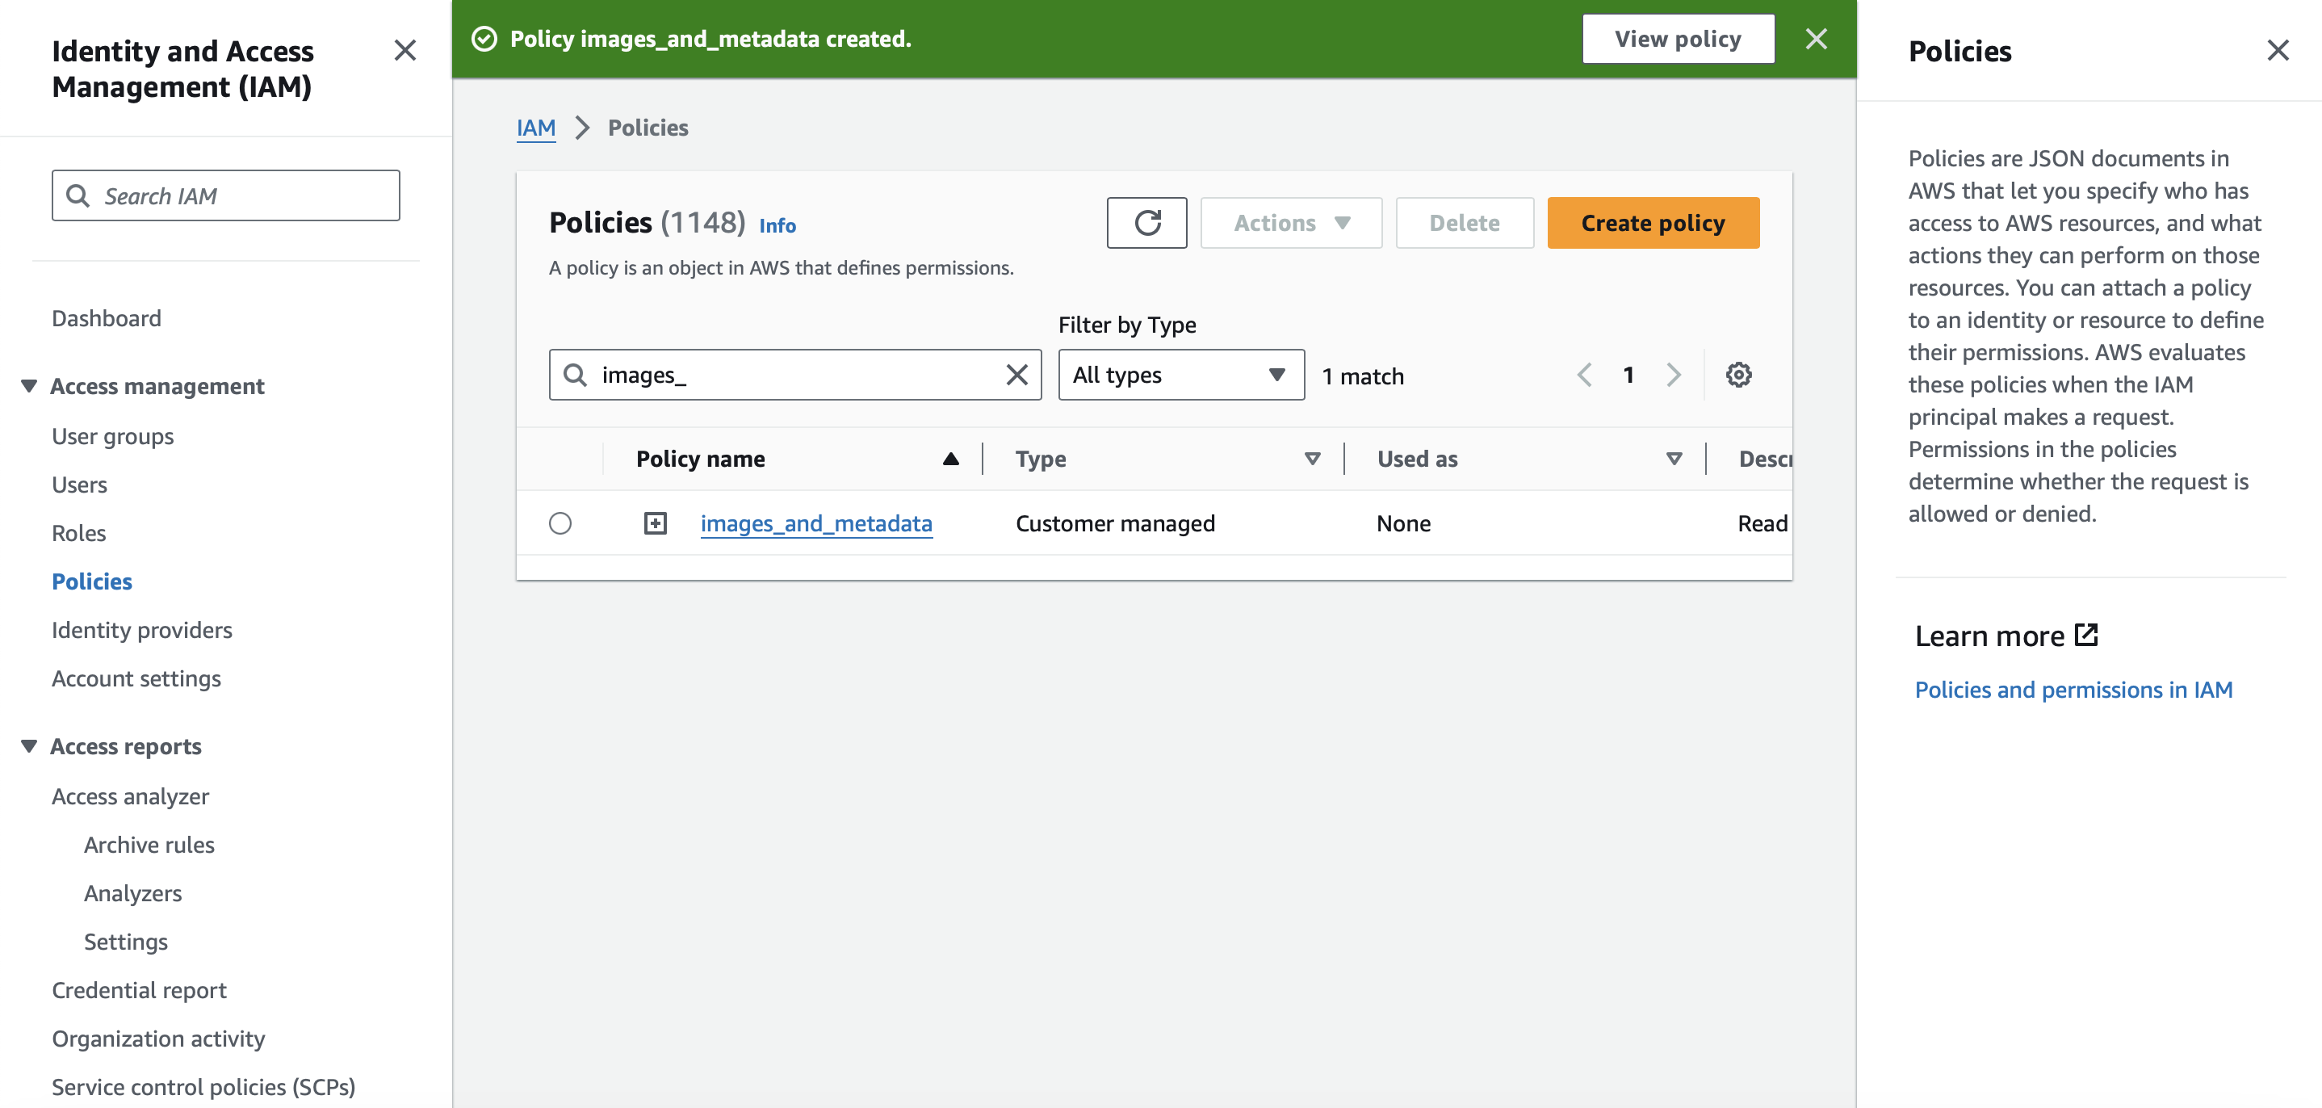Dismiss the policy created notification banner
Screen dimensions: 2322x1108
point(1817,39)
